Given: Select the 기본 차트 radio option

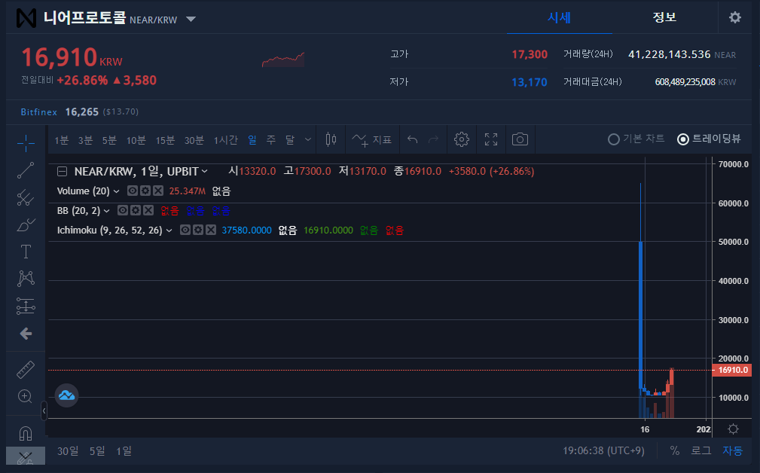Looking at the screenshot, I should coord(636,139).
